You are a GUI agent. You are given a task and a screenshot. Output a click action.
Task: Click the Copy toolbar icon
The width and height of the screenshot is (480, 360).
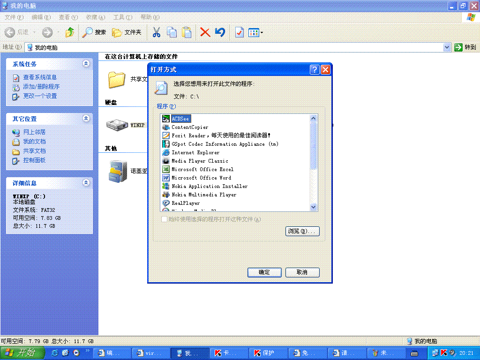(x=172, y=32)
